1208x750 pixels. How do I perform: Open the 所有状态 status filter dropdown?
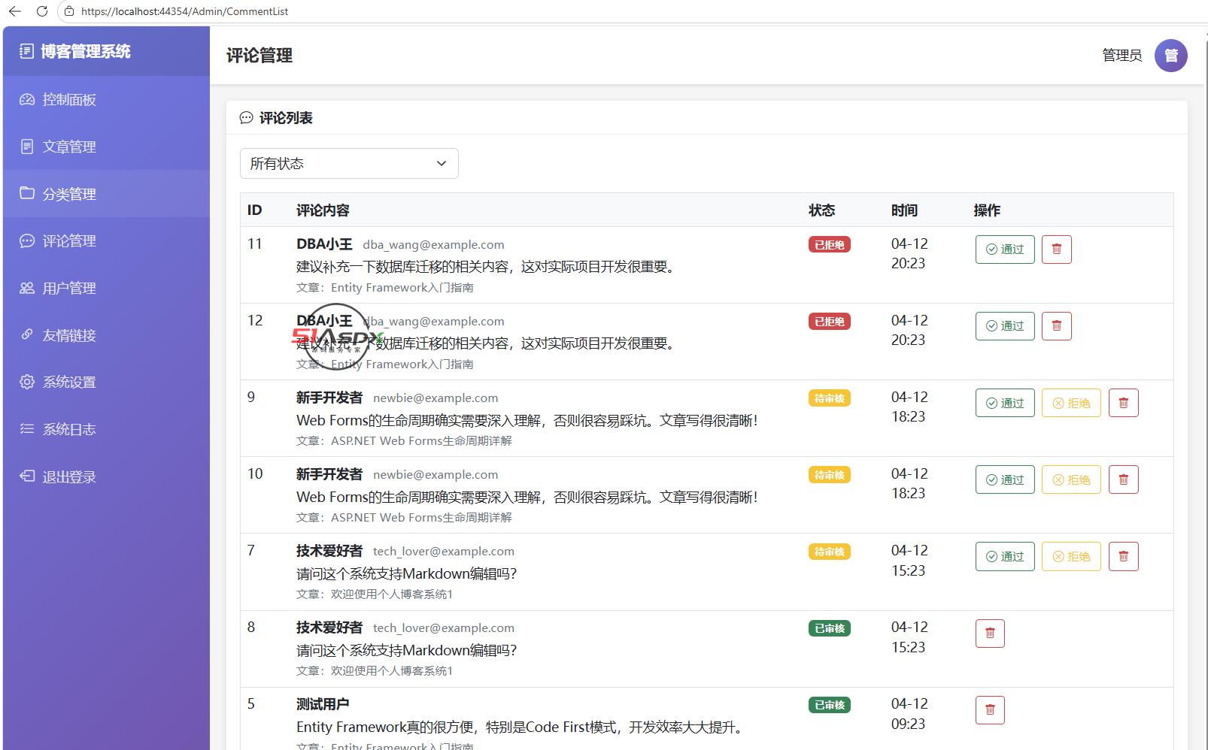tap(349, 164)
